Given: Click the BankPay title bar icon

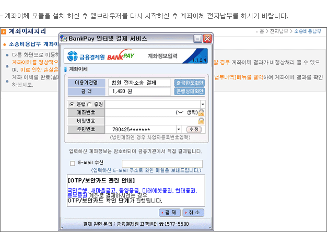Looking at the screenshot, I should pos(63,39).
